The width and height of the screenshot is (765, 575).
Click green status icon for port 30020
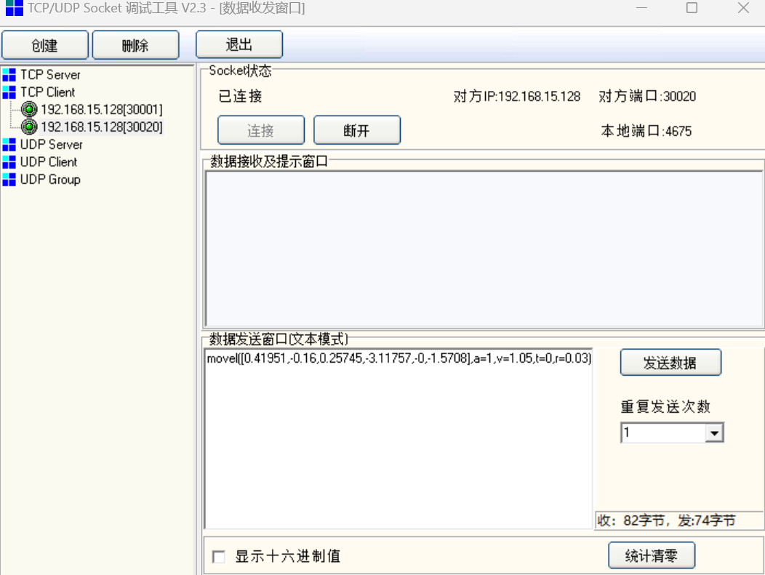tap(29, 127)
